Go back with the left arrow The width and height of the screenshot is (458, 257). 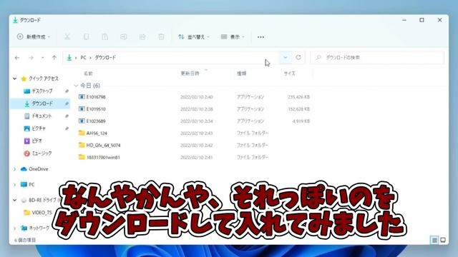coord(17,58)
